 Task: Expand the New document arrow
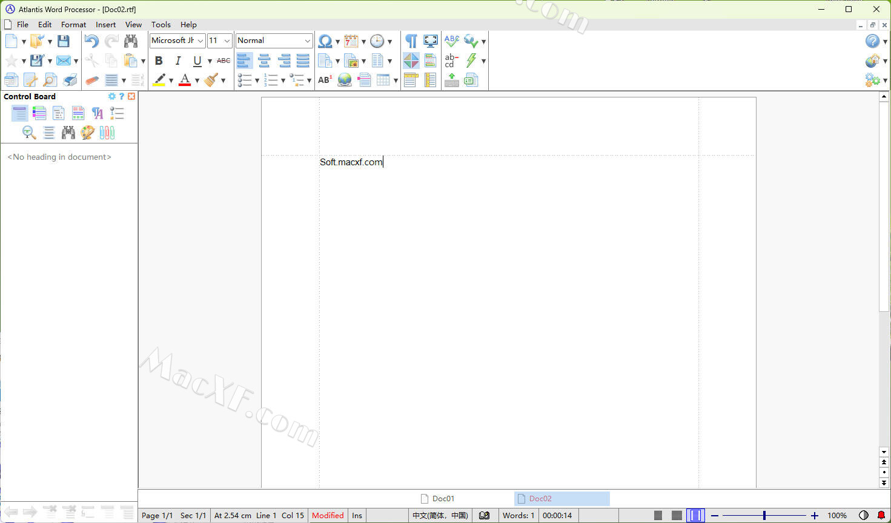point(24,42)
